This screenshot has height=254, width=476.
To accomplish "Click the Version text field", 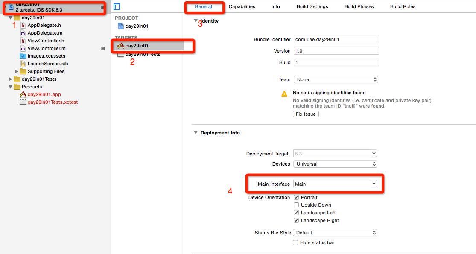I will coord(336,51).
